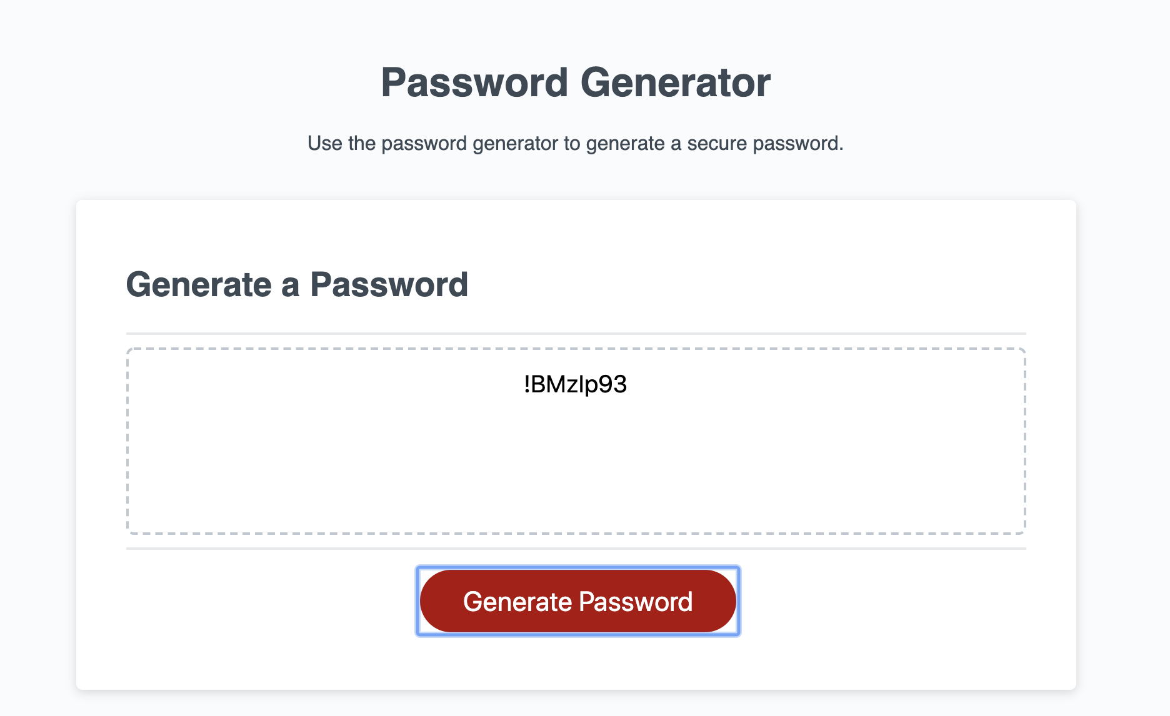Click the gray page background area
The image size is (1170, 716).
click(37, 375)
